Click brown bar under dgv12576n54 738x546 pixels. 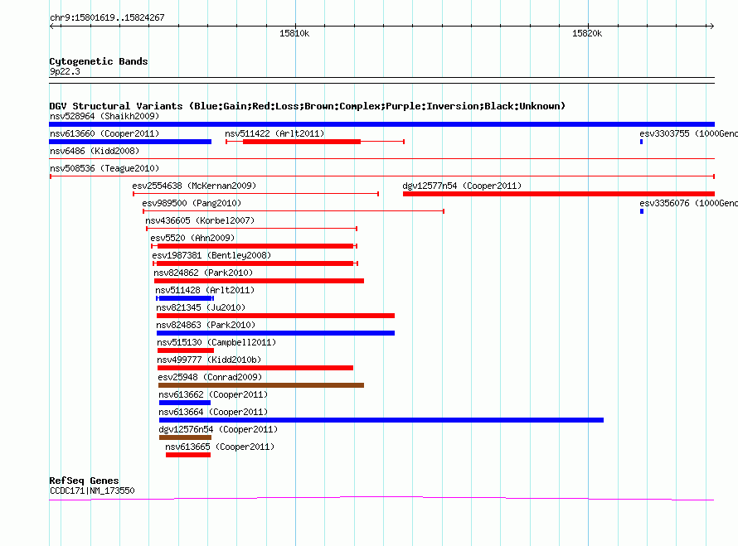[x=186, y=437]
